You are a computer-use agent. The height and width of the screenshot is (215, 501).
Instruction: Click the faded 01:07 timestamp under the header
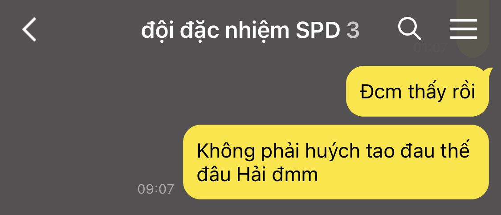coord(430,48)
